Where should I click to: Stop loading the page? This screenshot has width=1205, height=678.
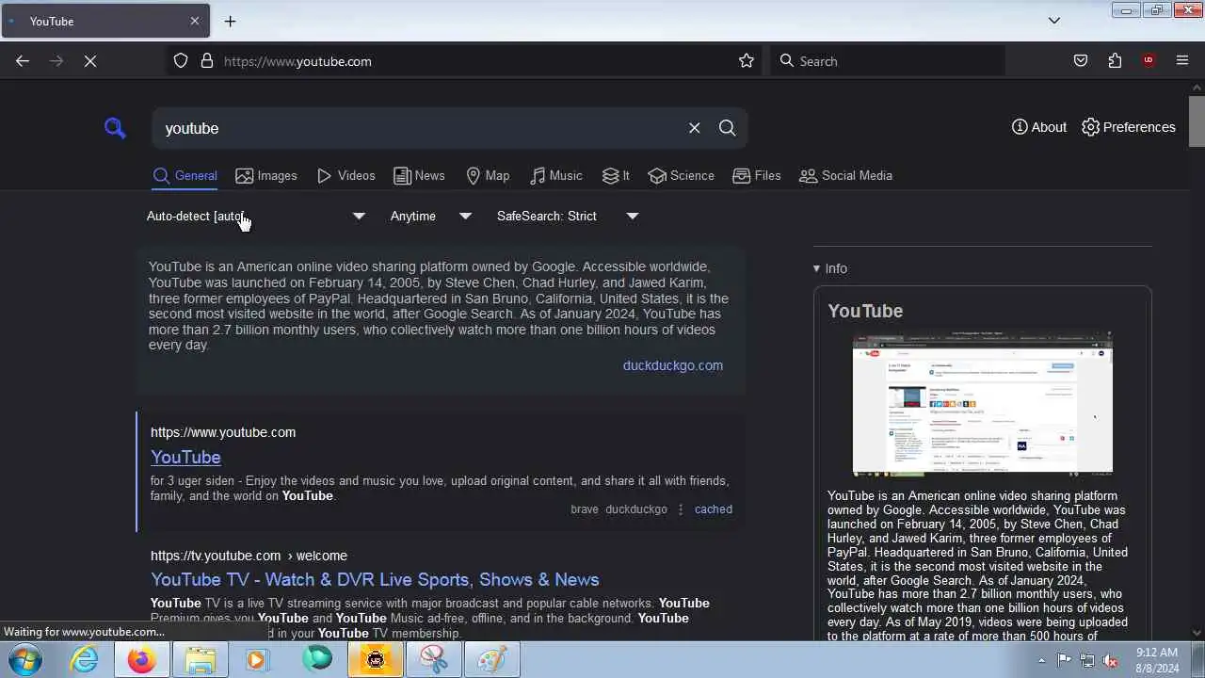click(89, 61)
